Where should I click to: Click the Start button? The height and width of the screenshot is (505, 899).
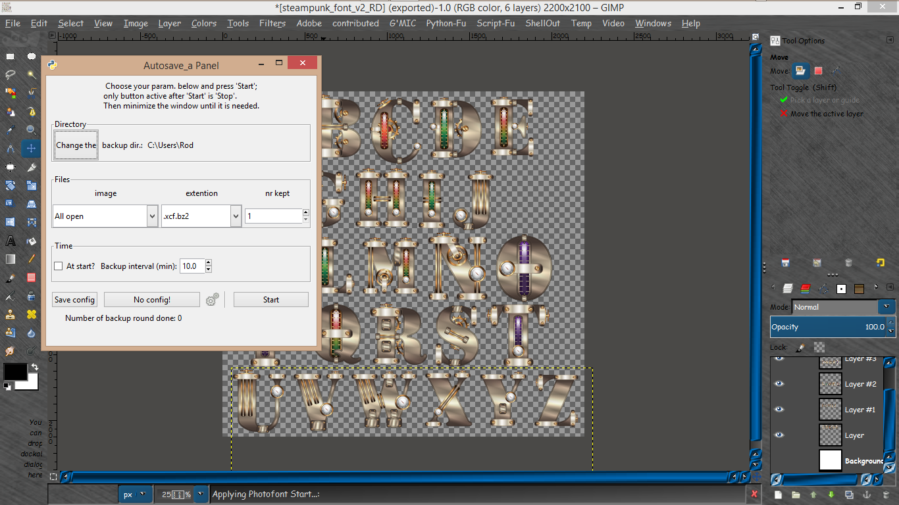pos(271,300)
